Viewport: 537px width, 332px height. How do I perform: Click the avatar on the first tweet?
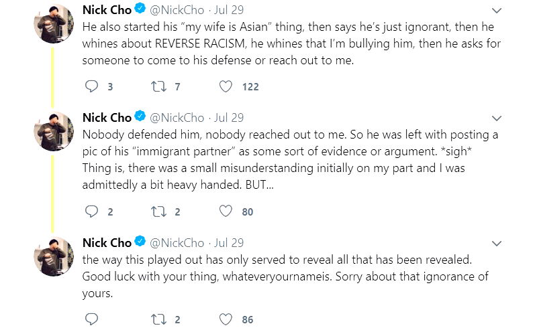click(54, 25)
